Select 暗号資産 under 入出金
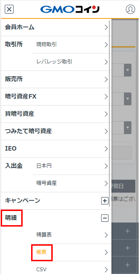The height and width of the screenshot is (274, 139). pyautogui.click(x=71, y=183)
